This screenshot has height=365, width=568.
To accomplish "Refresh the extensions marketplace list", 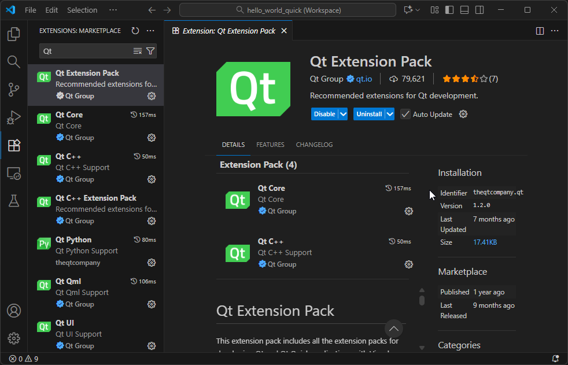I will [135, 31].
